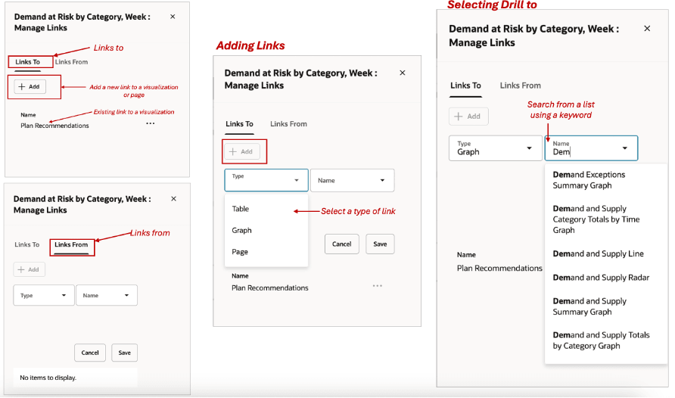Viewport: 675px width, 398px height.
Task: Select the Links To tab in the Adding Links dialog
Action: tap(239, 124)
